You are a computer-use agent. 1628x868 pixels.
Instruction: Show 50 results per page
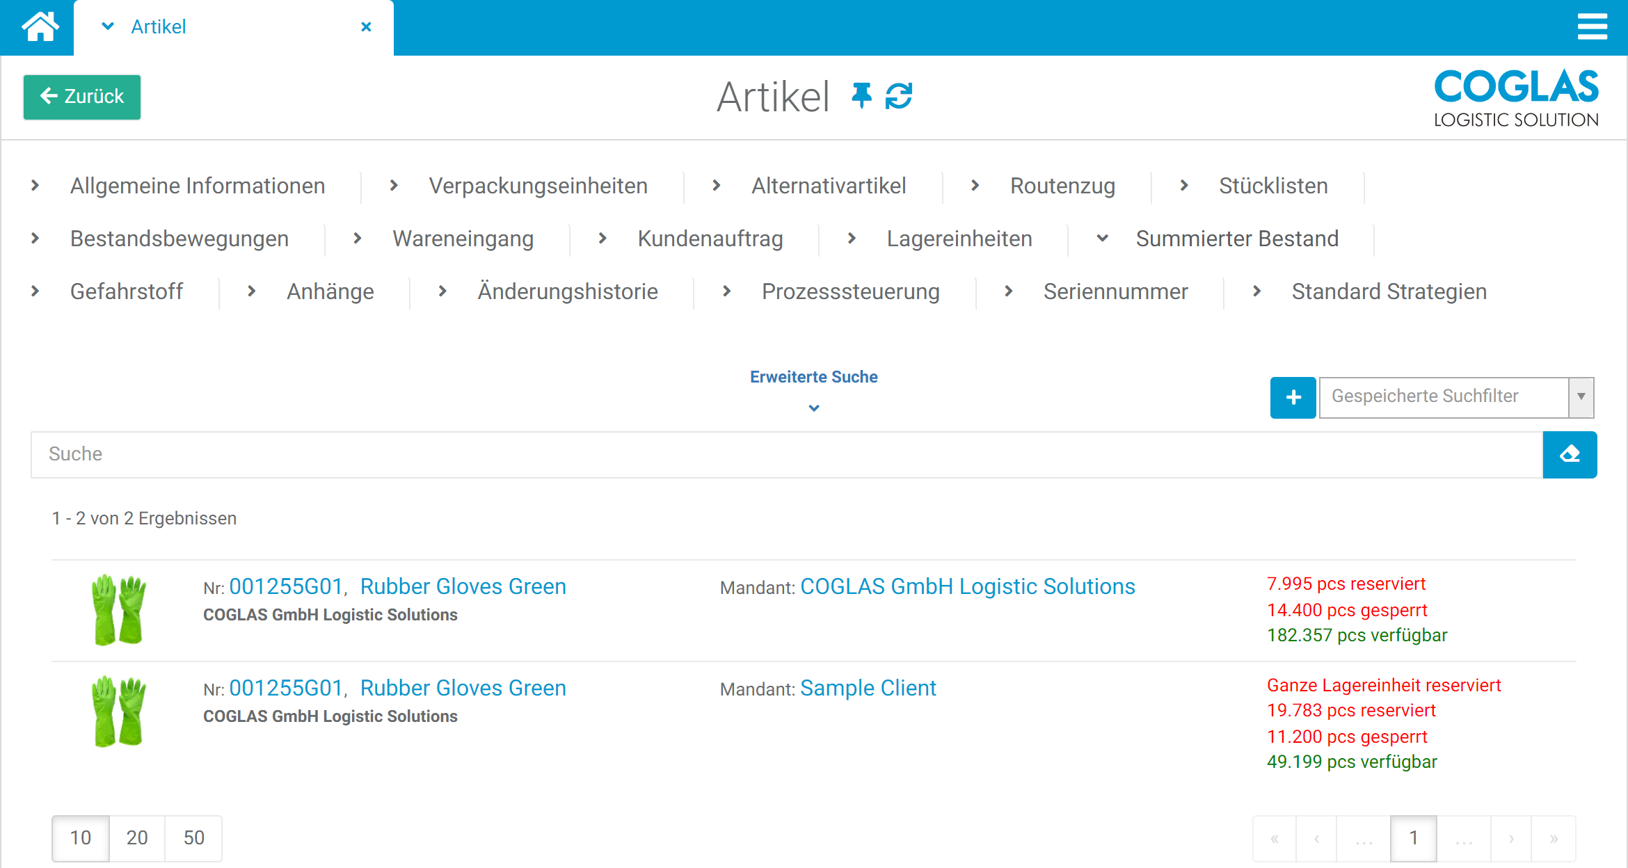coord(193,838)
